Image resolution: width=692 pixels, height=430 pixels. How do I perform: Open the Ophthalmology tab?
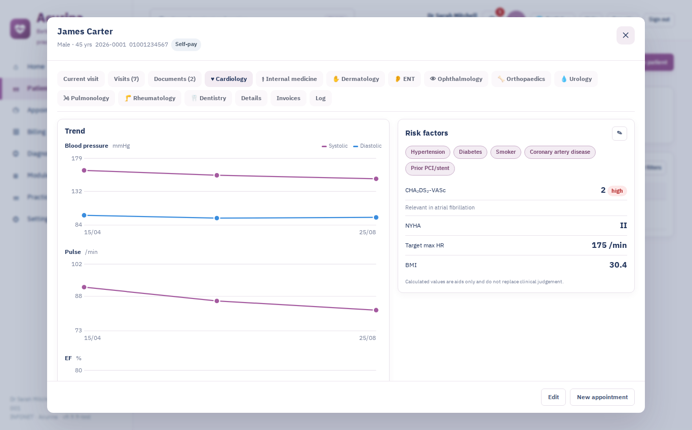456,79
